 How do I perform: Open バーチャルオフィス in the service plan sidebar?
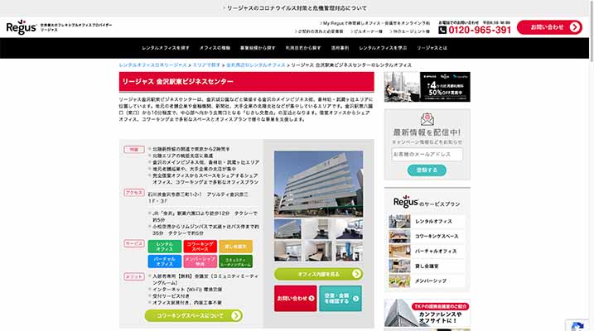point(427,252)
